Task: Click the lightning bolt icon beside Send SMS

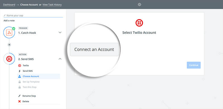Action: [20, 71]
